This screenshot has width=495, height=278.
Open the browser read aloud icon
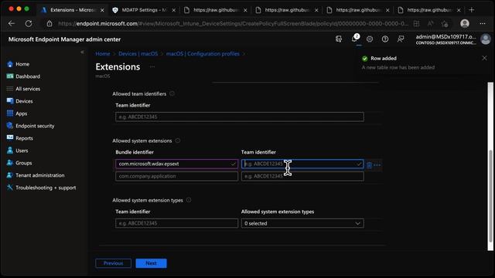coord(431,24)
